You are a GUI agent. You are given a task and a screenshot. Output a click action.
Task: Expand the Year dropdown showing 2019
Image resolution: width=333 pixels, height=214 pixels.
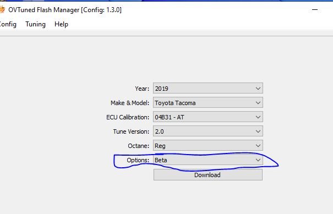click(208, 89)
